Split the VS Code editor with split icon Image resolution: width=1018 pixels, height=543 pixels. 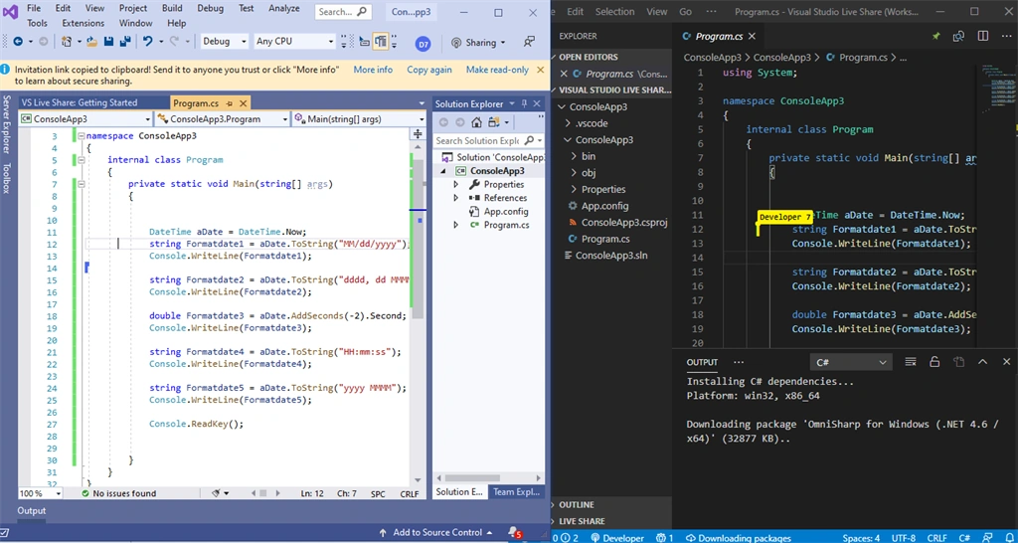tap(983, 37)
